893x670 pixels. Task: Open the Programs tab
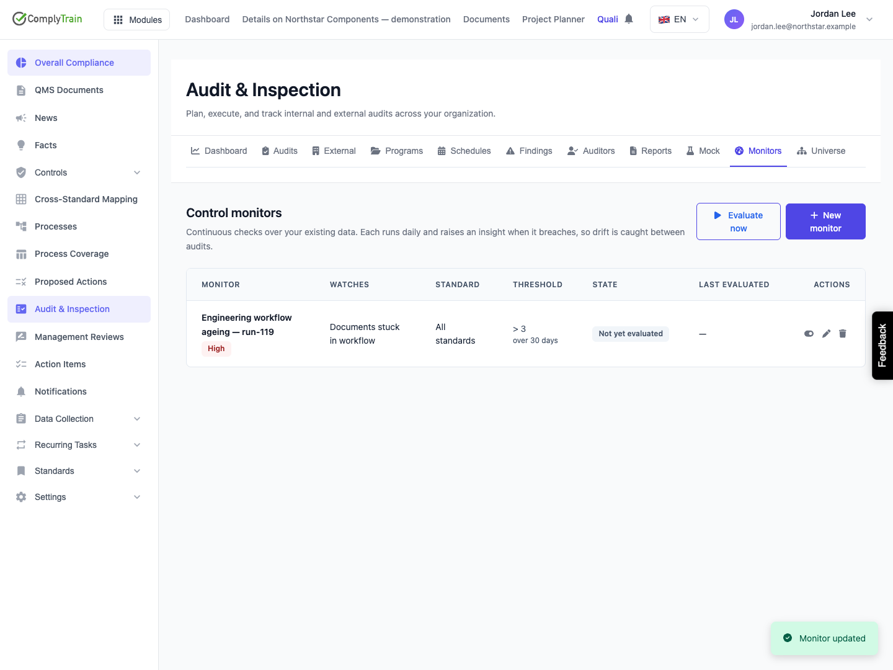tap(397, 151)
